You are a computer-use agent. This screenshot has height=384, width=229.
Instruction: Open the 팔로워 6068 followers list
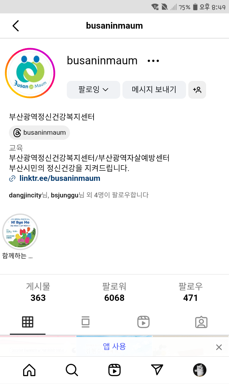[114, 292]
